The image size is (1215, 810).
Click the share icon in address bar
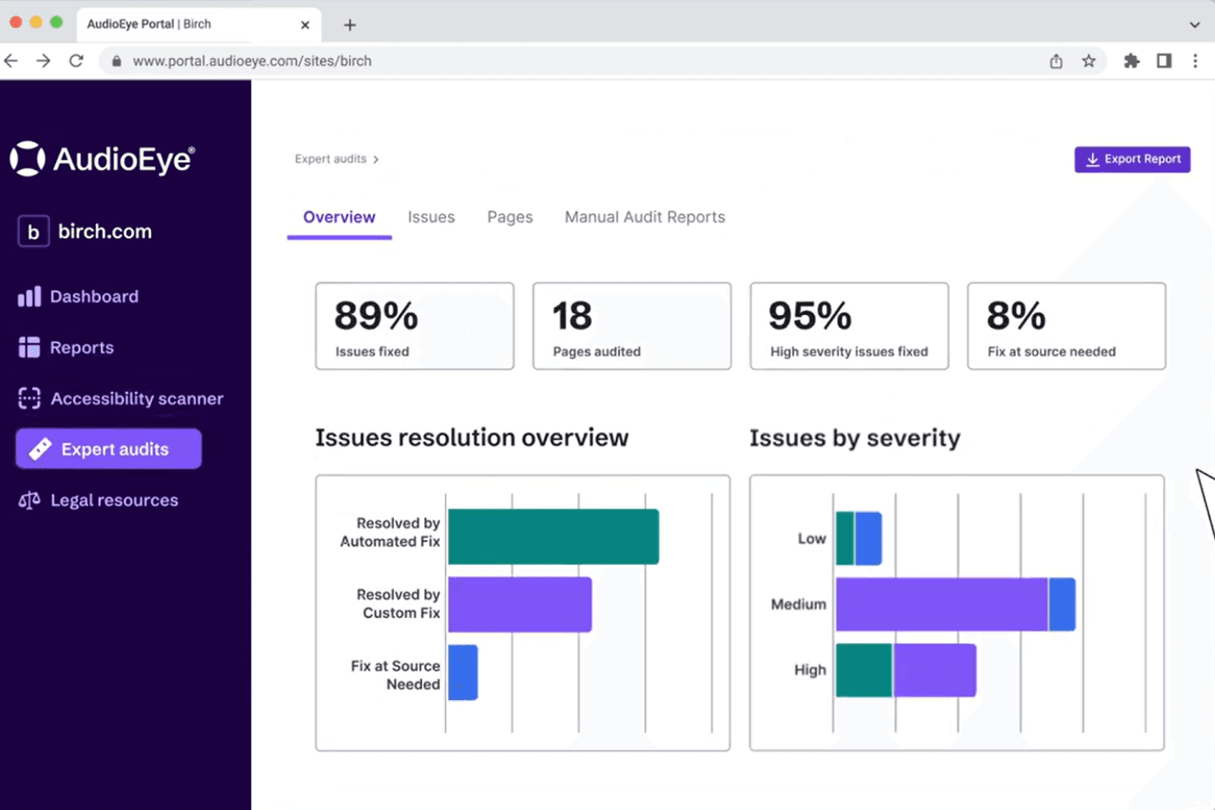coord(1056,61)
